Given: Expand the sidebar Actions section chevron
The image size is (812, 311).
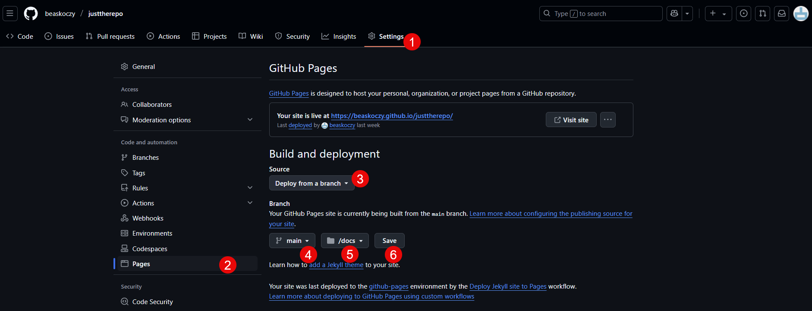Looking at the screenshot, I should (x=250, y=203).
